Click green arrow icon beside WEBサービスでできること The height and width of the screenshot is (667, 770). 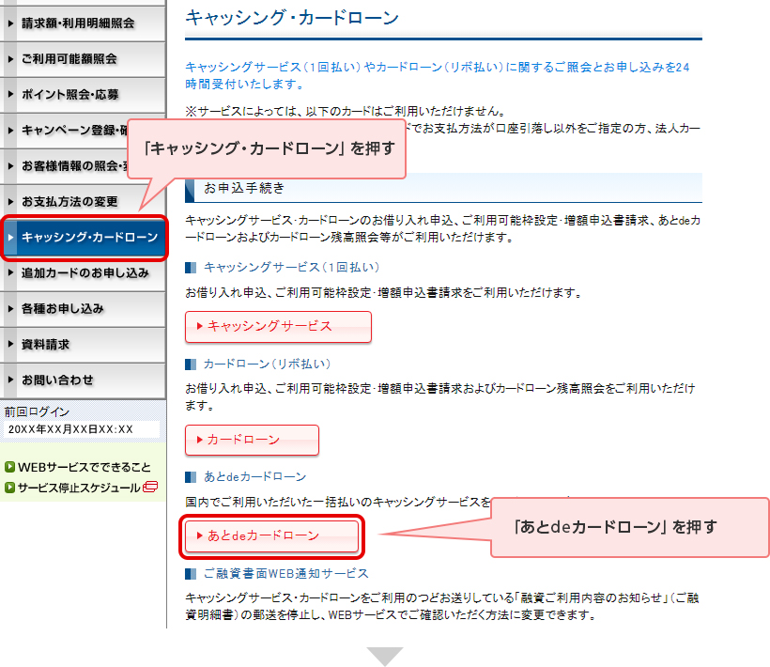(x=9, y=467)
